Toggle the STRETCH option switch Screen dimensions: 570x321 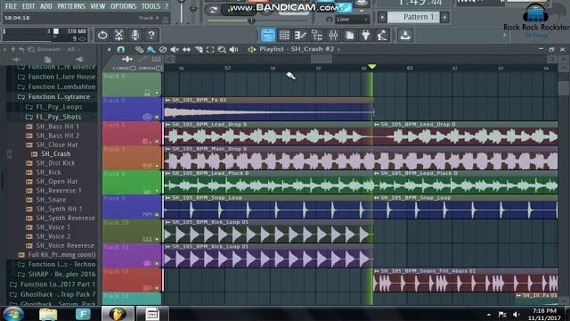(x=159, y=69)
